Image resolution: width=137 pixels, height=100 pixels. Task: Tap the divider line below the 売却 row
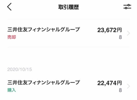[68, 47]
